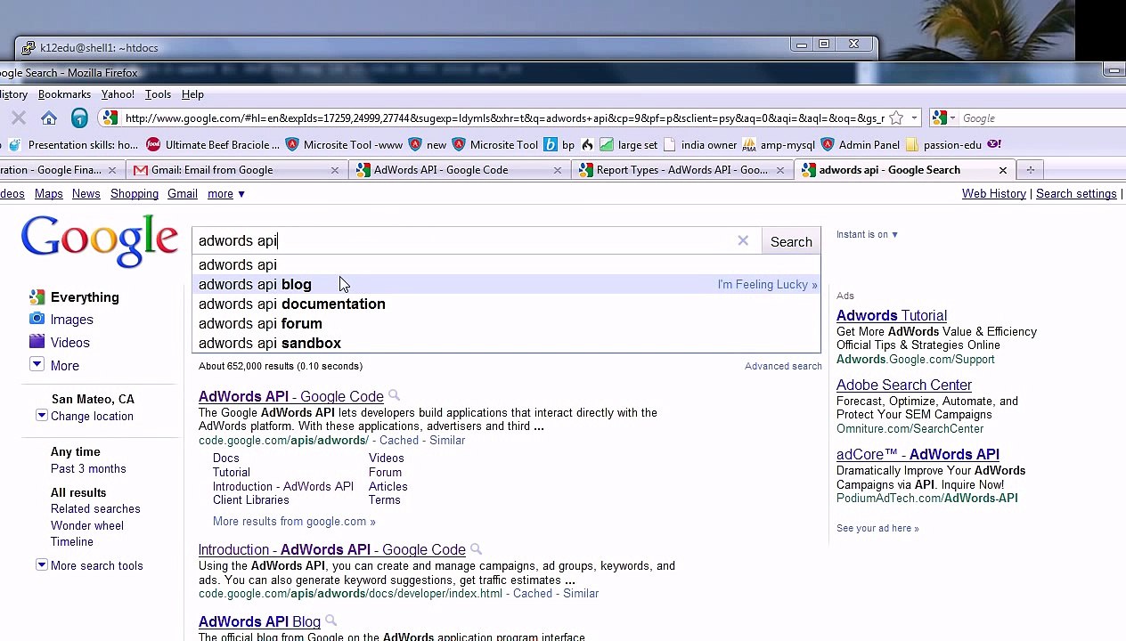Open Advanced search
The image size is (1126, 641).
(783, 366)
